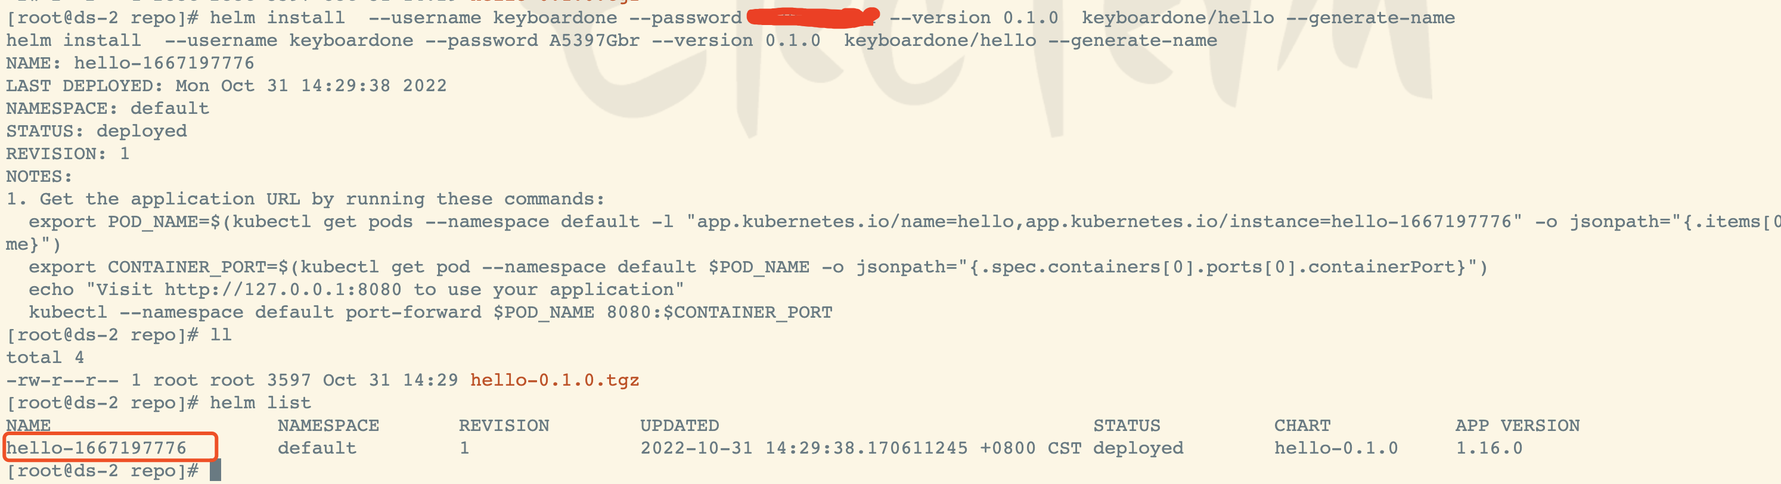This screenshot has width=1781, height=484.
Task: Click the REVISION column header
Action: [504, 426]
